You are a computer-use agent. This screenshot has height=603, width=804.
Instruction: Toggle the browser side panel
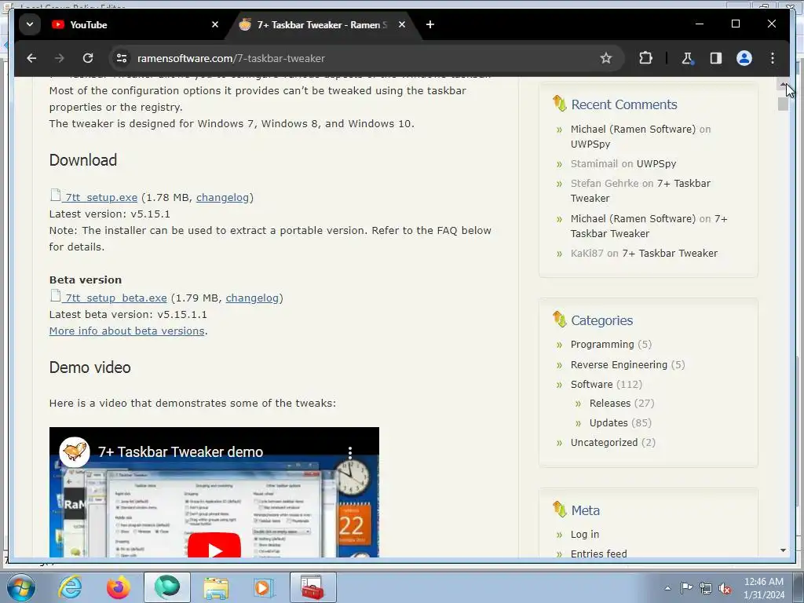pos(716,58)
